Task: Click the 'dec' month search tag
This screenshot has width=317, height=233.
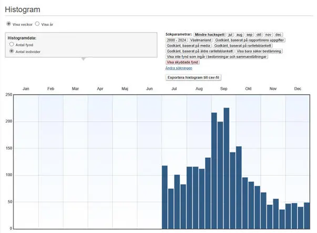Action: pyautogui.click(x=278, y=34)
